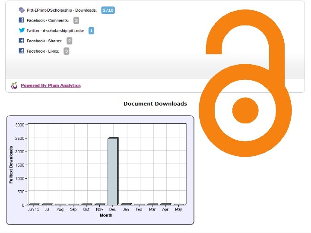Click the Facebook icon beside Comments
The image size is (311, 233).
22,20
